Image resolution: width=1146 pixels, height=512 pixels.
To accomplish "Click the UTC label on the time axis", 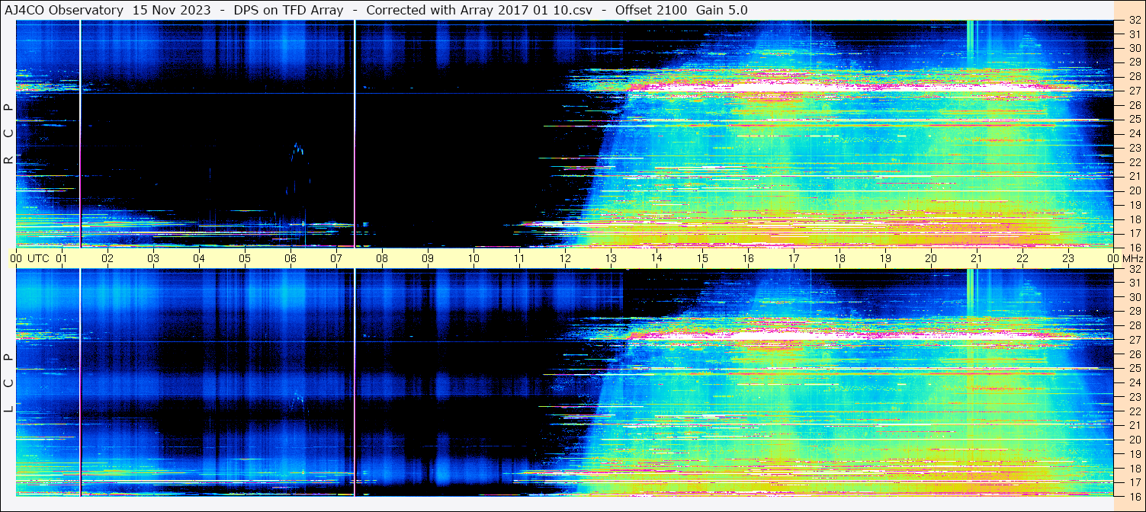I will coord(38,258).
